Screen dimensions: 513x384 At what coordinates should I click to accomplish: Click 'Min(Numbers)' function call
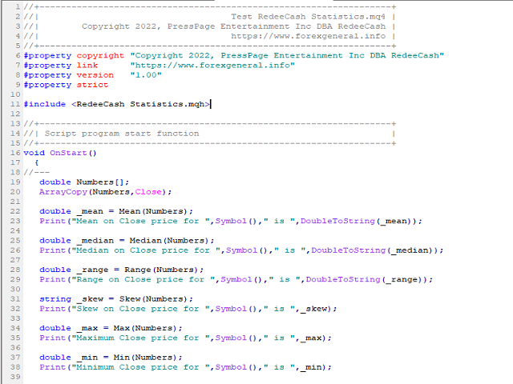(x=145, y=358)
